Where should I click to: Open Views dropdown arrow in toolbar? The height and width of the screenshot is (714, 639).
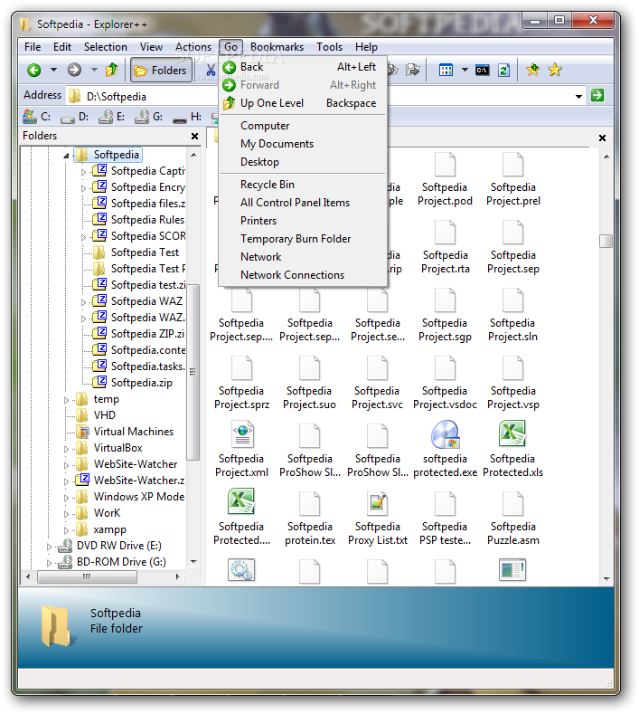pos(465,70)
